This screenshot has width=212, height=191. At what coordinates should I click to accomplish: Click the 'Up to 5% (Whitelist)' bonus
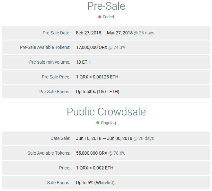tap(95, 183)
